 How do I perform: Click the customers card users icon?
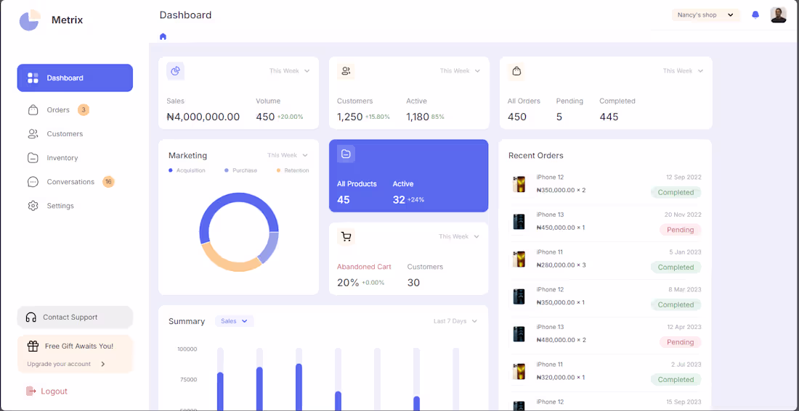coord(346,71)
